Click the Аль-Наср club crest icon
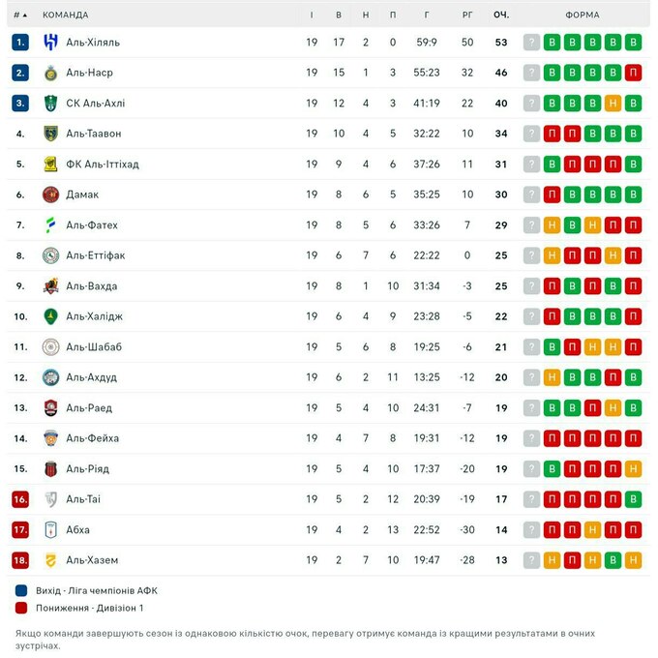 [50, 73]
